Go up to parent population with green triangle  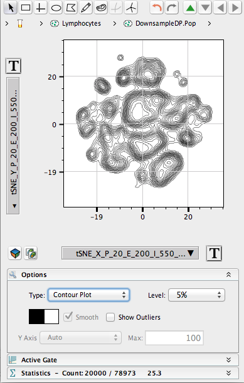point(190,8)
